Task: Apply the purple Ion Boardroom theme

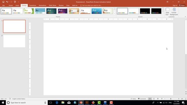Action: [x=63, y=11]
